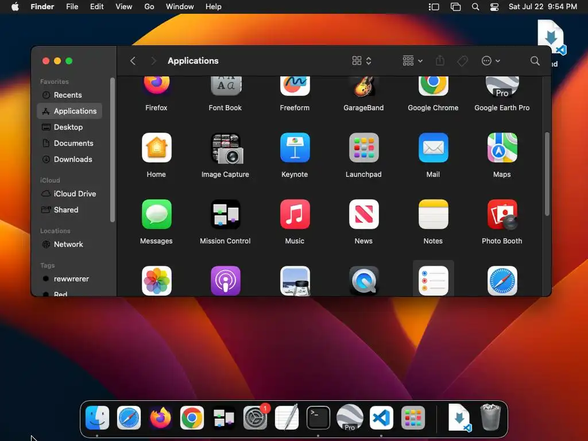Viewport: 588px width, 441px height.
Task: Open the Shared sidebar item
Action: pyautogui.click(x=69, y=210)
